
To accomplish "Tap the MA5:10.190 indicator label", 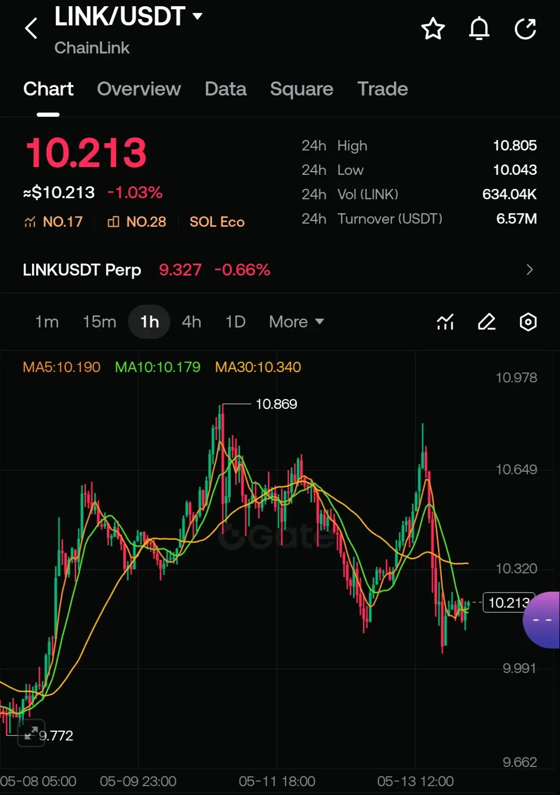I will (61, 367).
